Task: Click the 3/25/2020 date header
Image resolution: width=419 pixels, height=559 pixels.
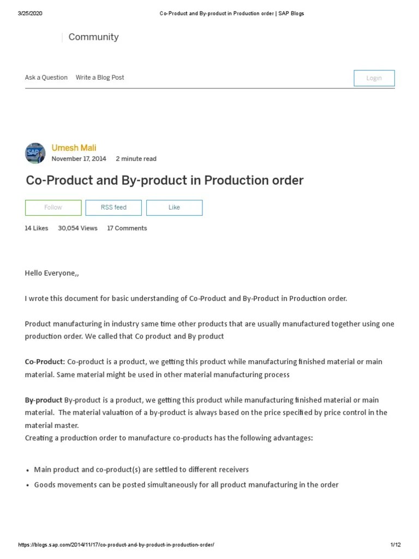Action: pyautogui.click(x=27, y=12)
